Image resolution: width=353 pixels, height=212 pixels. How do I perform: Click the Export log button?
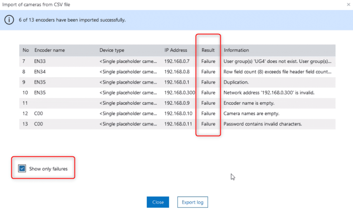pyautogui.click(x=192, y=202)
